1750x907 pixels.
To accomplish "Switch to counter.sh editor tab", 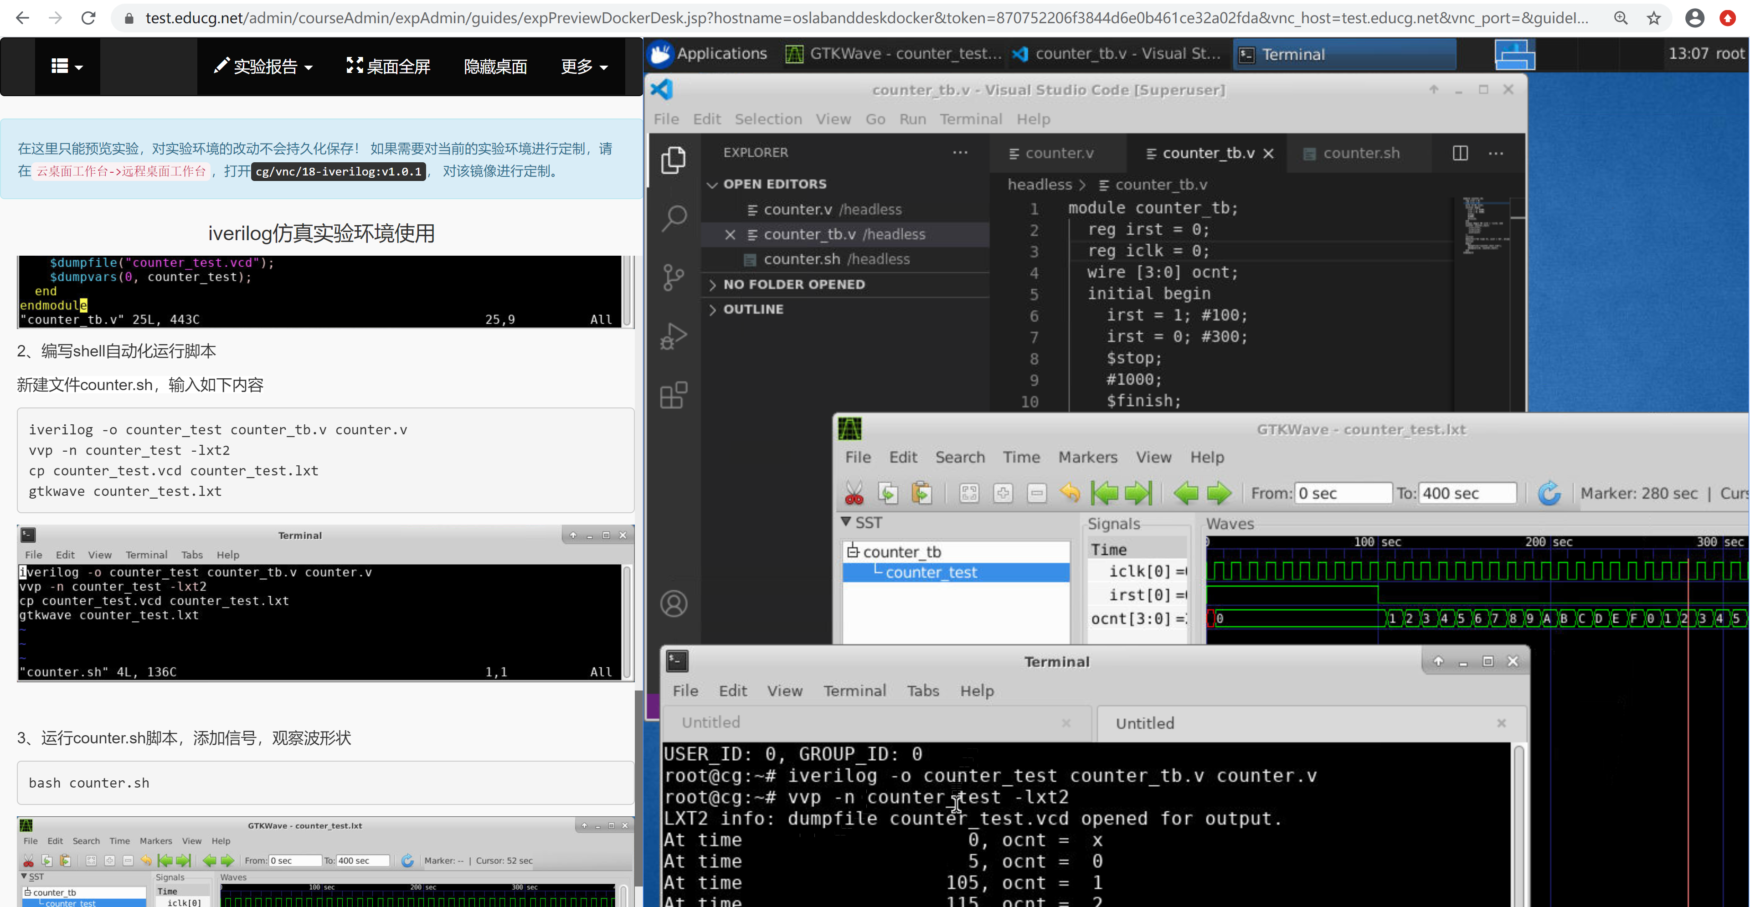I will click(x=1359, y=154).
